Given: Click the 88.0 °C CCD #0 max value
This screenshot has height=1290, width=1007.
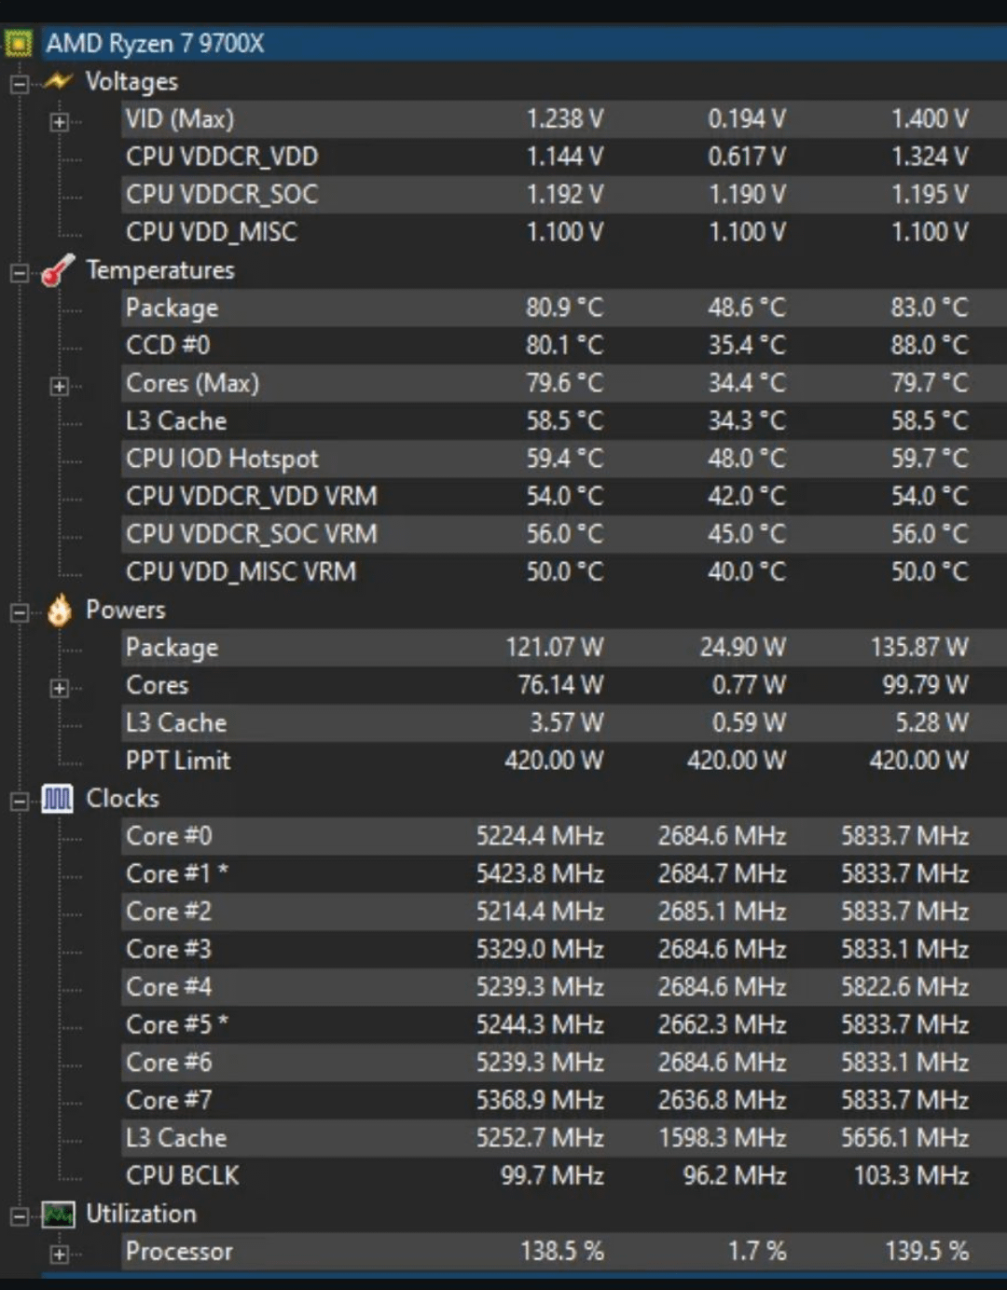Looking at the screenshot, I should pyautogui.click(x=930, y=345).
